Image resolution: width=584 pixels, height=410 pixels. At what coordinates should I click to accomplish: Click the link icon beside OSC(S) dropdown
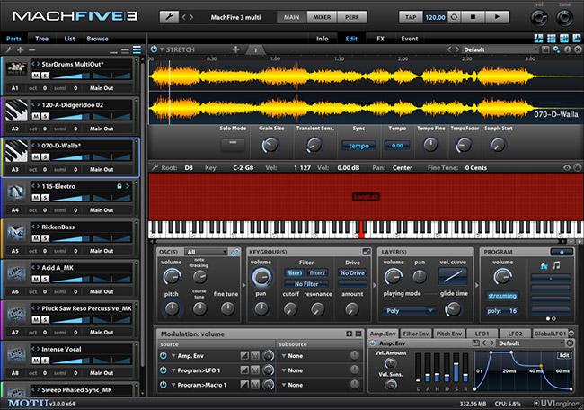point(234,252)
